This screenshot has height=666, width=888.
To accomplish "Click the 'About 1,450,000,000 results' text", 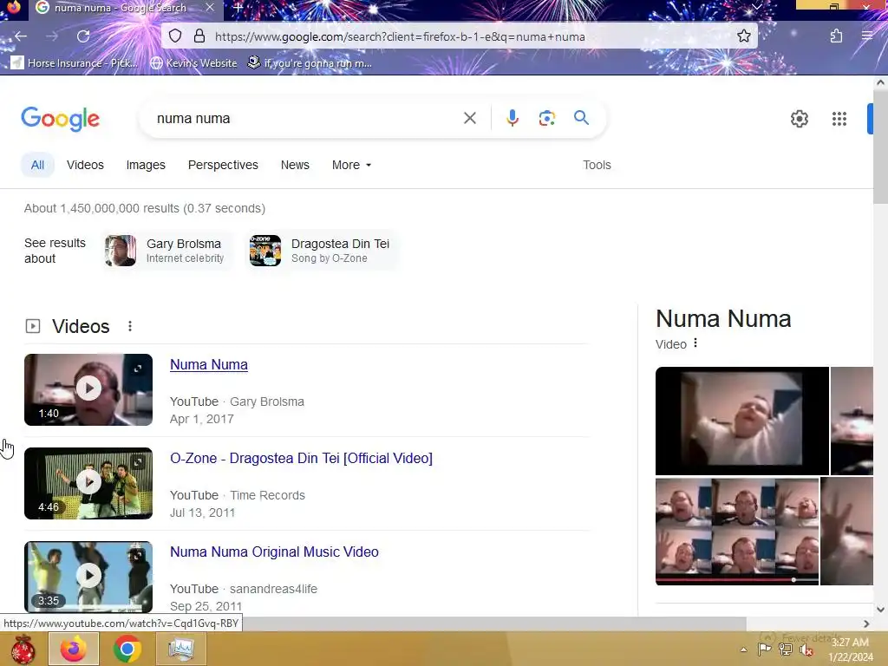I will (145, 208).
